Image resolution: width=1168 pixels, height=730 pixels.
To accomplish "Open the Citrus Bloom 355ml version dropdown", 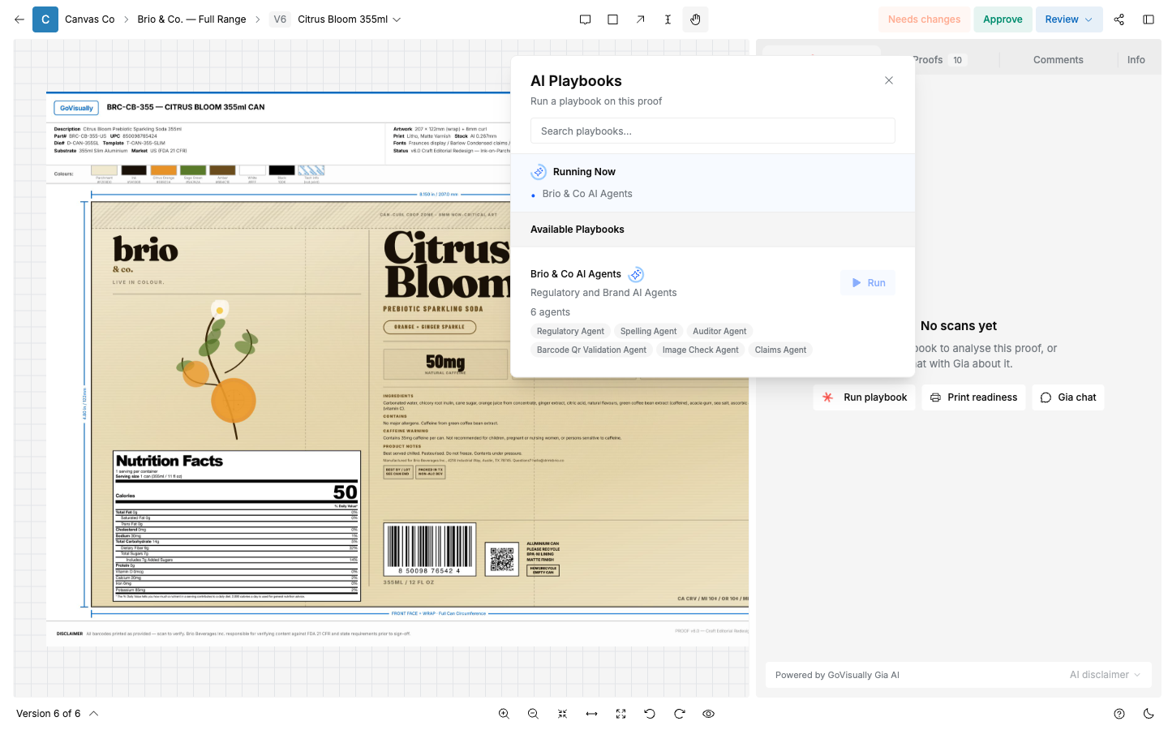I will (349, 19).
